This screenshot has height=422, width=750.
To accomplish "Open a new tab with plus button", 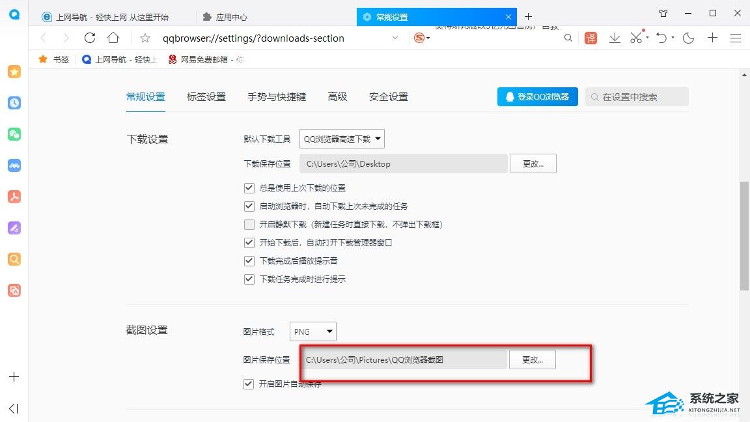I will coord(528,17).
